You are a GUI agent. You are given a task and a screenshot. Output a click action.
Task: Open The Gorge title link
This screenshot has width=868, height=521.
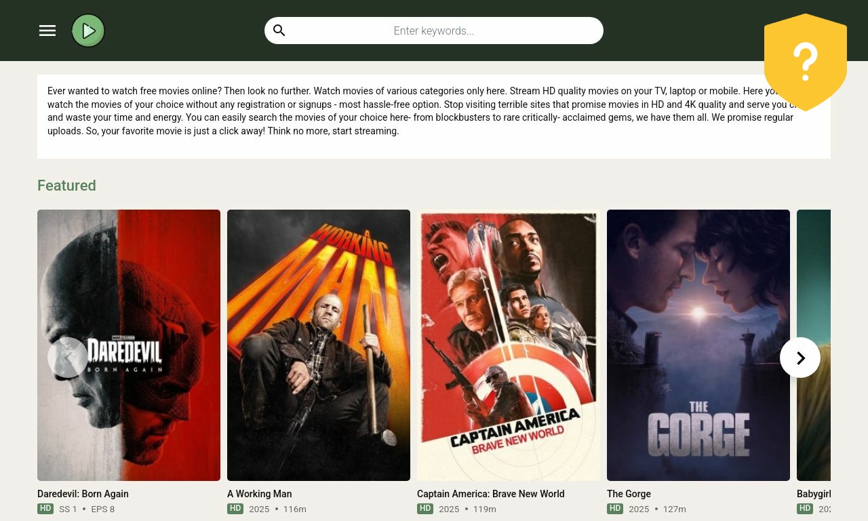pos(629,494)
